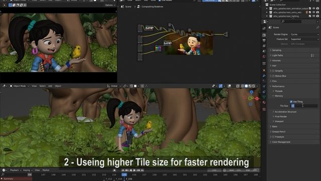Click the Light Paths presets list icon
The image size is (321, 181).
pyautogui.click(x=312, y=55)
